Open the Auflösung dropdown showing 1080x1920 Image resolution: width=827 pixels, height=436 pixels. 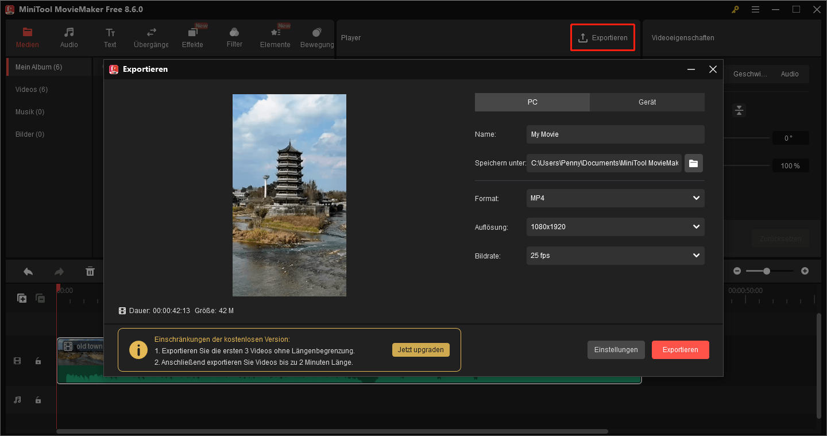[x=615, y=226]
